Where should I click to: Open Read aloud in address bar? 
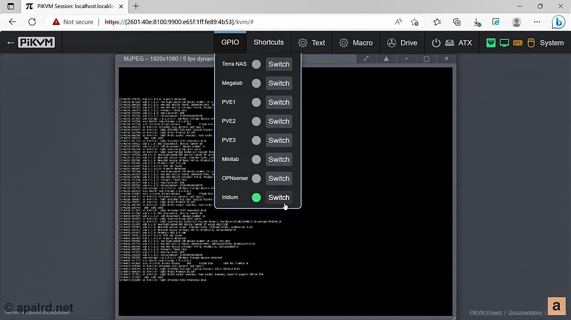point(398,22)
